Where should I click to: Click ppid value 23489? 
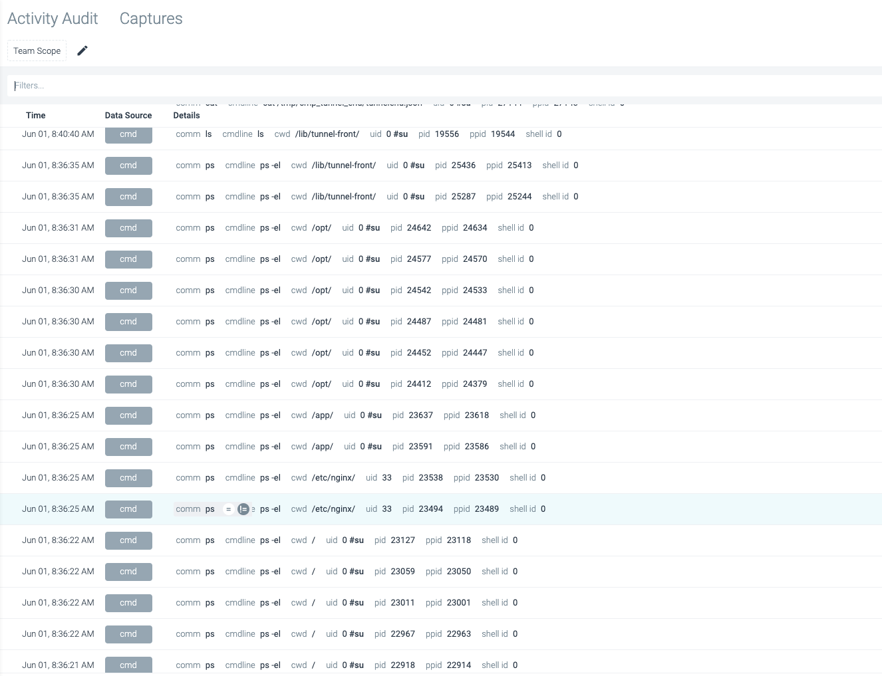click(487, 509)
